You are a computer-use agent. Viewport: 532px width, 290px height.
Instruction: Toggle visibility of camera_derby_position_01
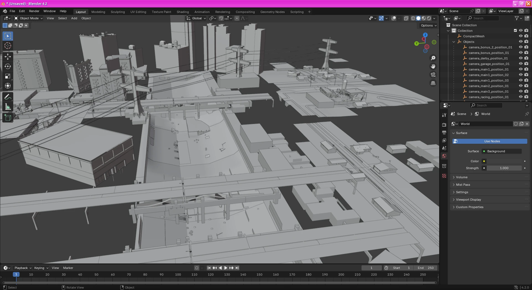pos(521,58)
